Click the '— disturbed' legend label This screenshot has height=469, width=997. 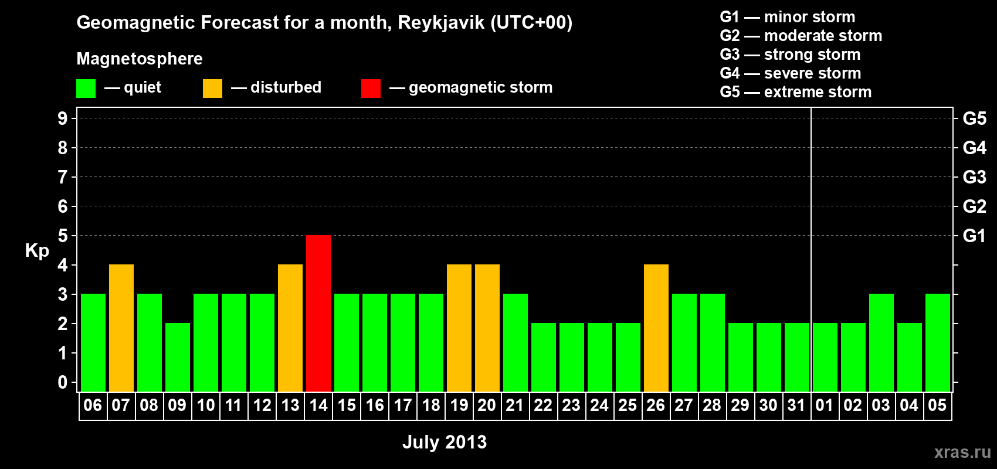point(276,87)
